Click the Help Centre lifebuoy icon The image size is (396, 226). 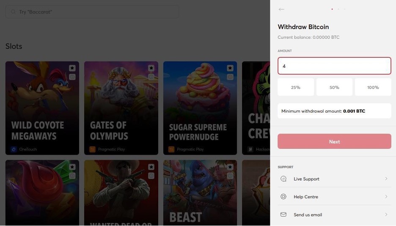pyautogui.click(x=283, y=196)
